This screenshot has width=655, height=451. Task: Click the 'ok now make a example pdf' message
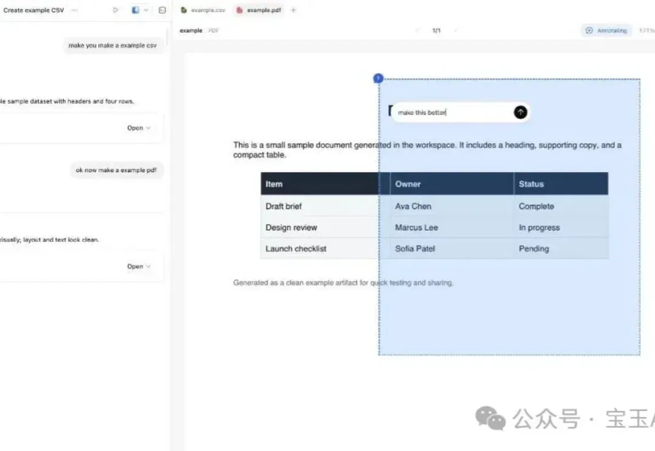[x=116, y=170]
